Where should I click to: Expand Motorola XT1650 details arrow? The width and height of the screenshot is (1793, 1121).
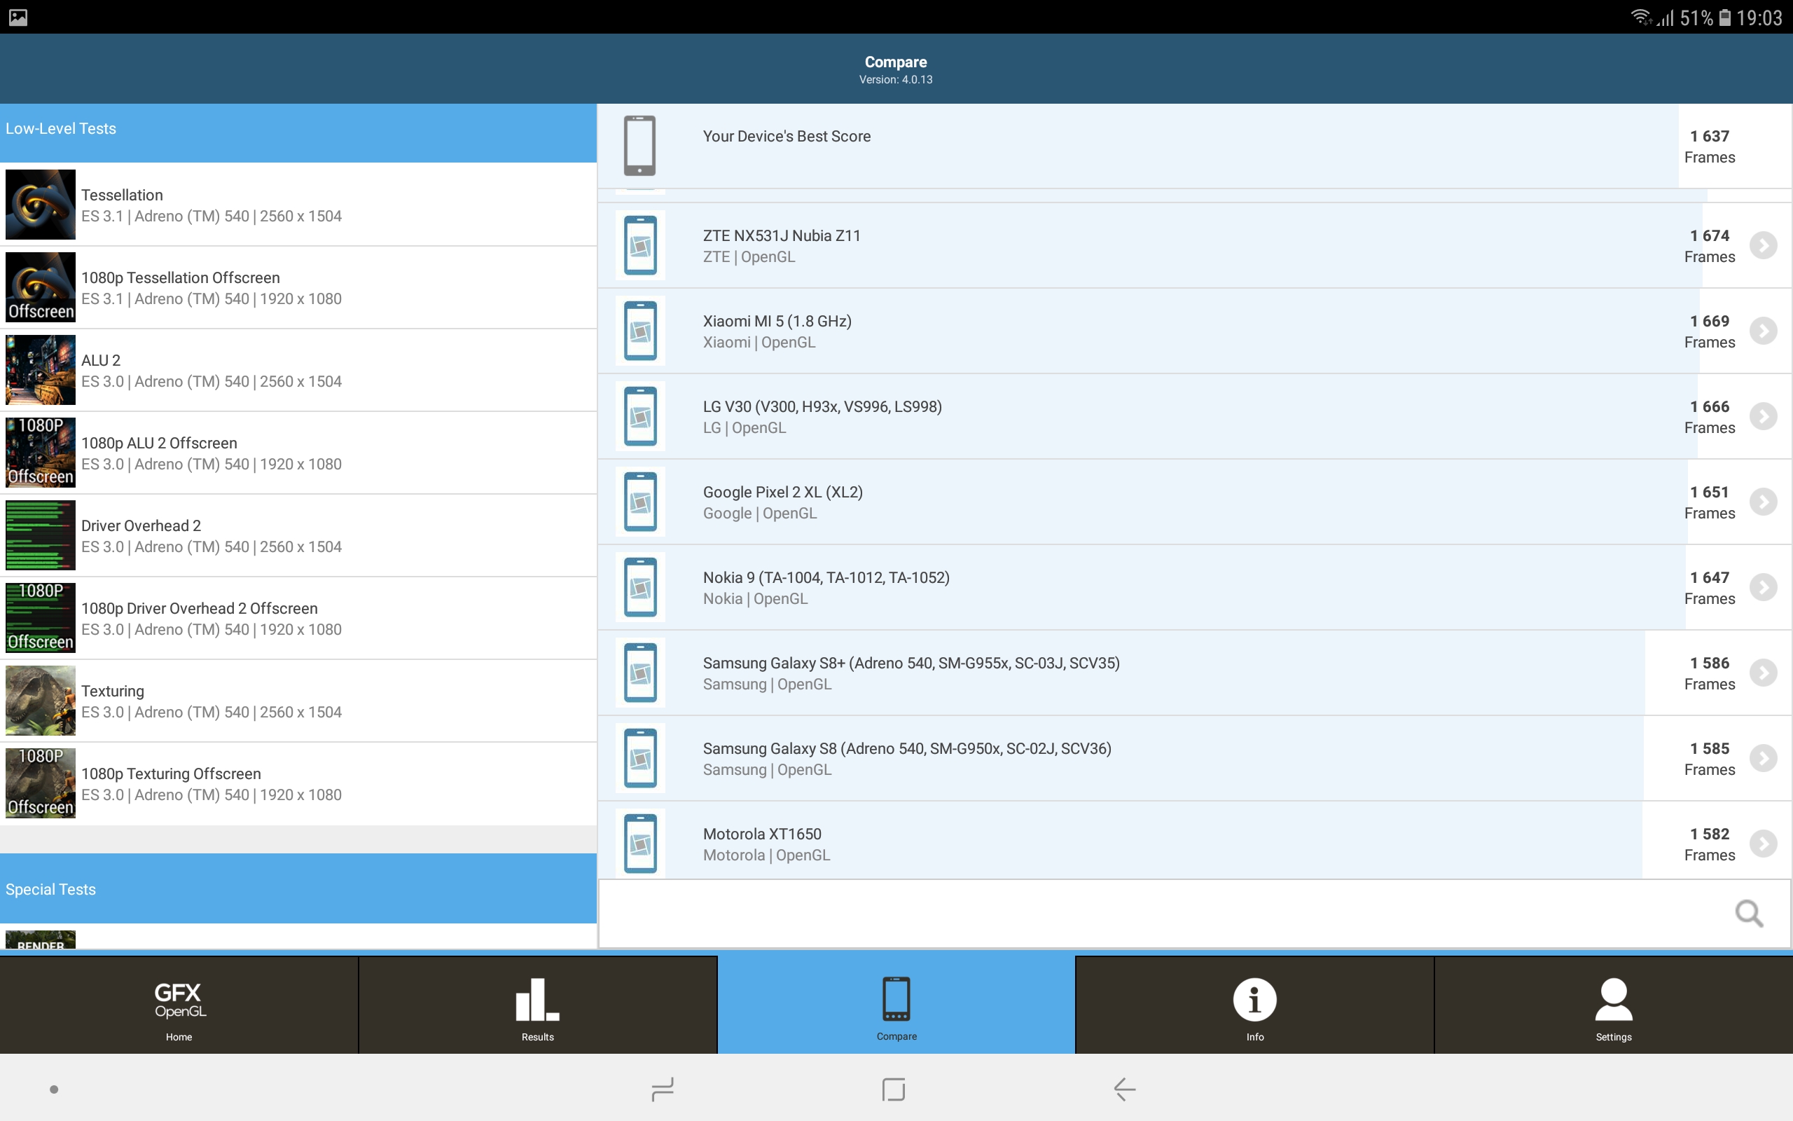1764,844
